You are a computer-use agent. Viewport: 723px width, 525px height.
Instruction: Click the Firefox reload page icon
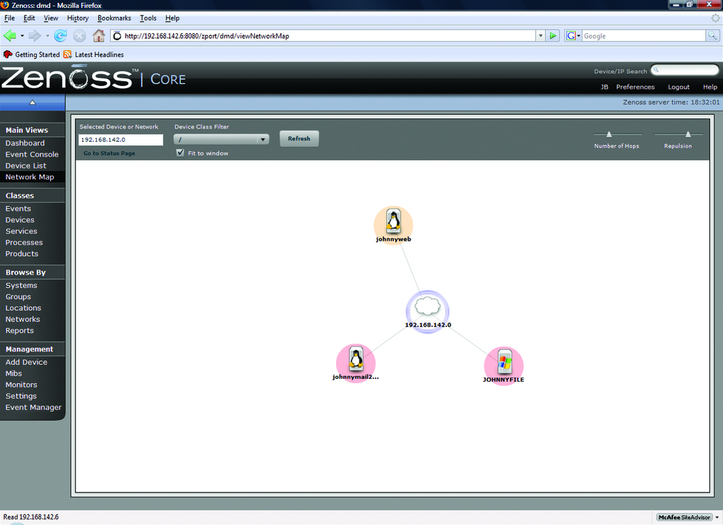coord(61,36)
